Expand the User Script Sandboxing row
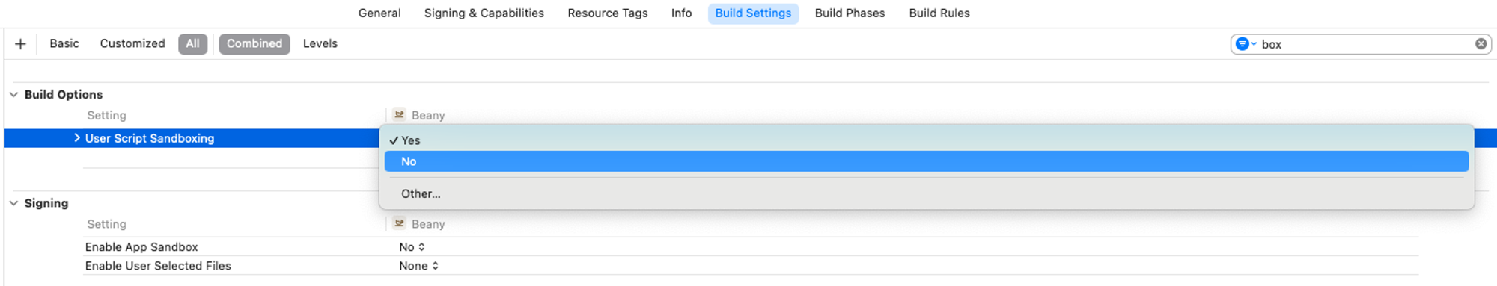The height and width of the screenshot is (286, 1497). point(76,138)
